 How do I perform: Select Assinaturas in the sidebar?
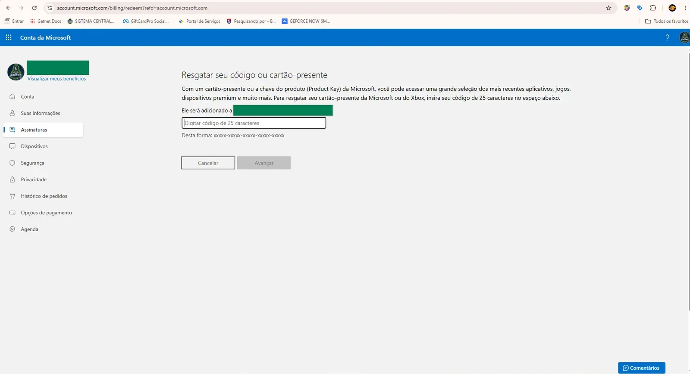tap(43, 130)
